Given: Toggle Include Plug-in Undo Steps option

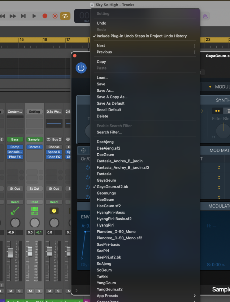Looking at the screenshot, I should pos(141,36).
